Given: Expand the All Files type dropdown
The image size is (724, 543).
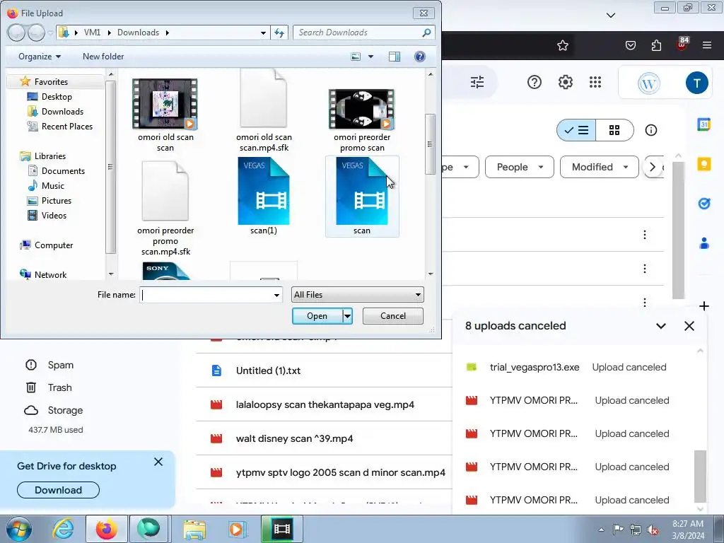Looking at the screenshot, I should [357, 295].
